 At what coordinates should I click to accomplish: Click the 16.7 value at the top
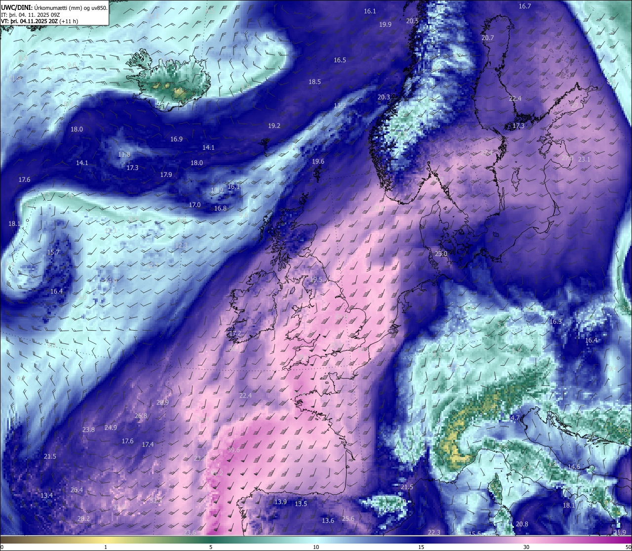(525, 6)
